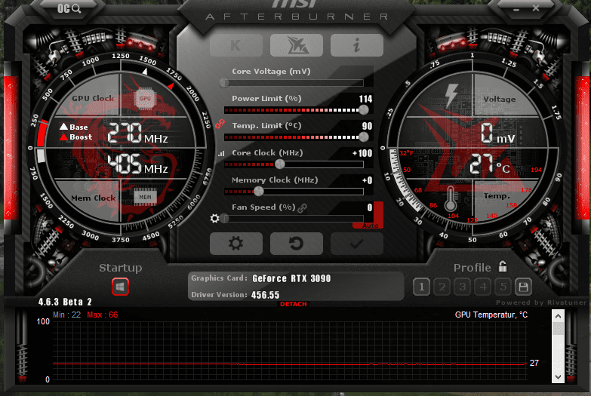The height and width of the screenshot is (396, 591).
Task: Click the Power Limit slider handle
Action: tap(363, 110)
